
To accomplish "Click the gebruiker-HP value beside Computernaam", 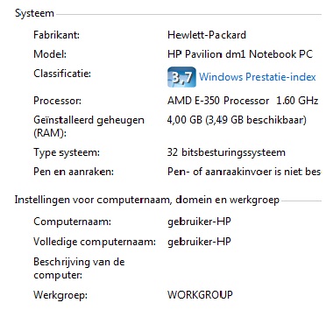I will pyautogui.click(x=199, y=222).
